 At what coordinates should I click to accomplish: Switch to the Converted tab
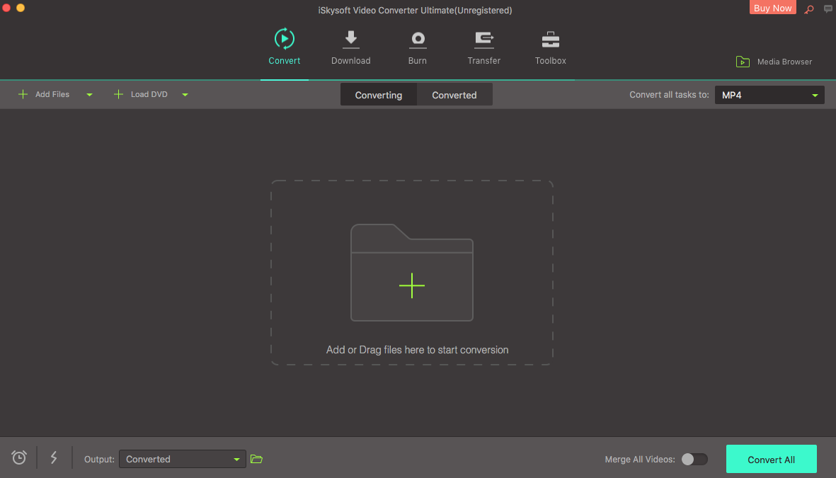click(x=454, y=95)
